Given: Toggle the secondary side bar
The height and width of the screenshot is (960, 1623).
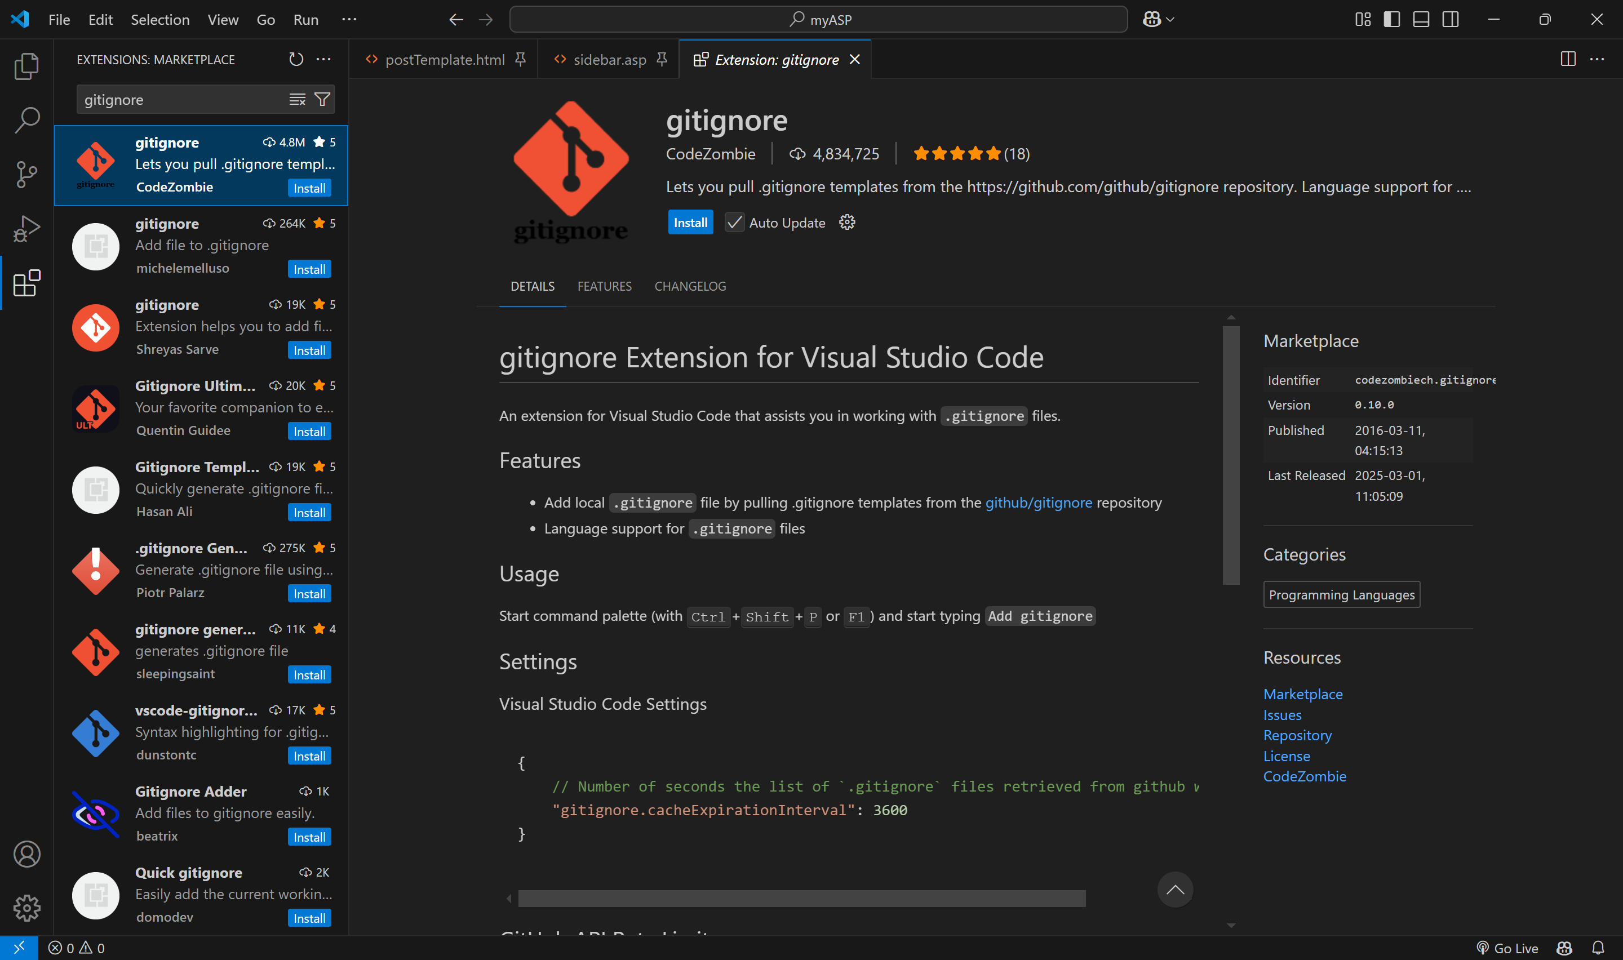Looking at the screenshot, I should tap(1451, 19).
